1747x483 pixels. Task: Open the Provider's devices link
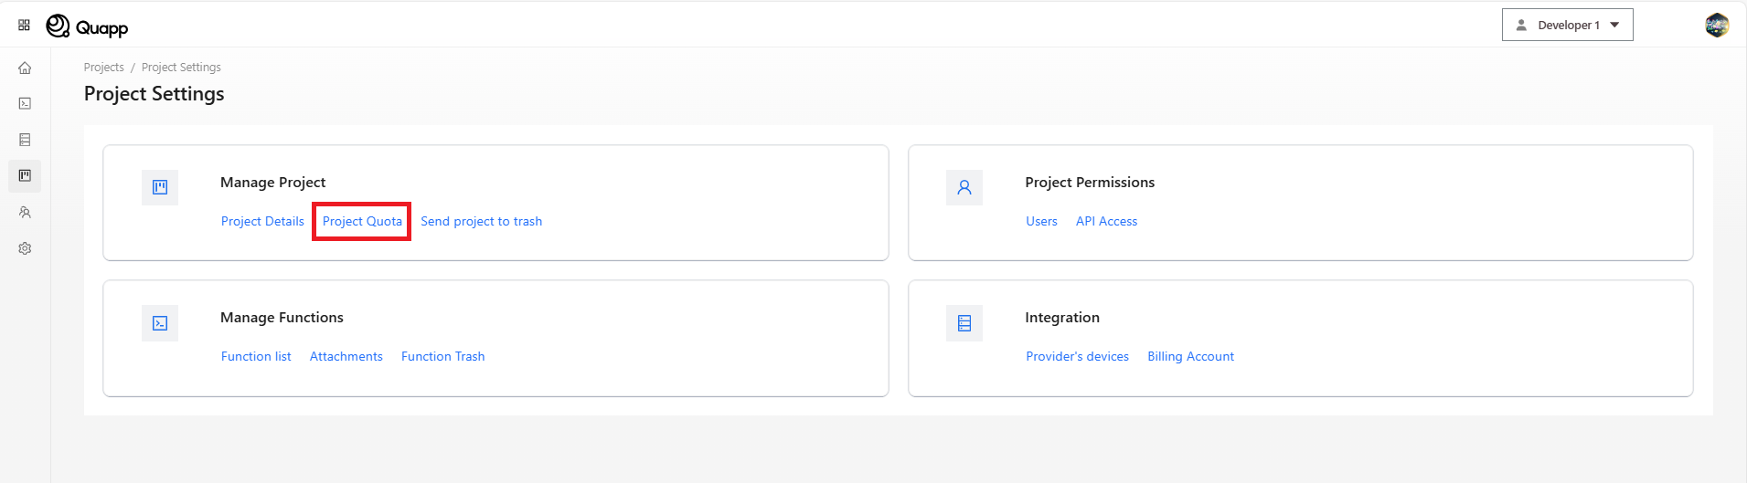1077,356
